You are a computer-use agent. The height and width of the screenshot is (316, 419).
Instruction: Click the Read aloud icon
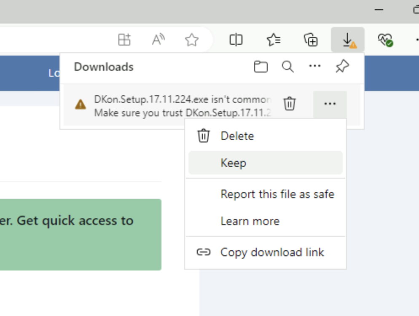[158, 40]
